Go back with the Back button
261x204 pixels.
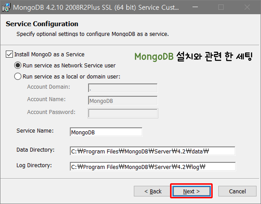point(153,191)
